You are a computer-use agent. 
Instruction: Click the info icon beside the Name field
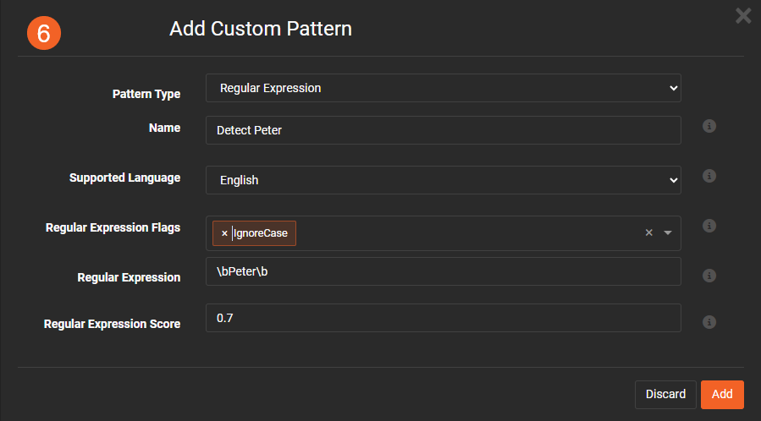click(x=709, y=126)
